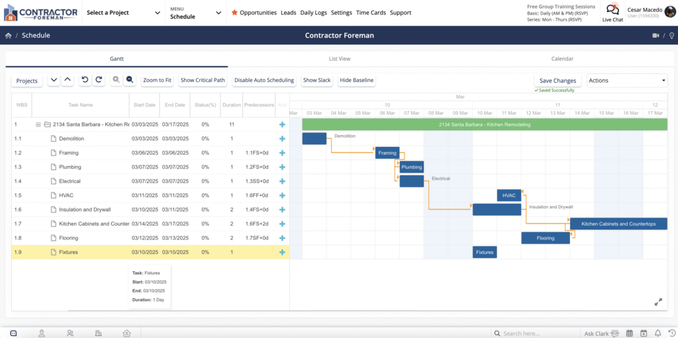Click the undo arrow in Gantt toolbar
The width and height of the screenshot is (678, 338).
pyautogui.click(x=85, y=80)
